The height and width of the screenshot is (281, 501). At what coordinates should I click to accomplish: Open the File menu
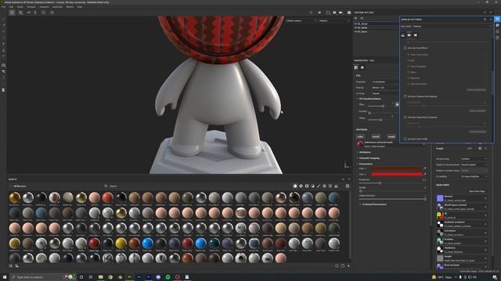3,7
